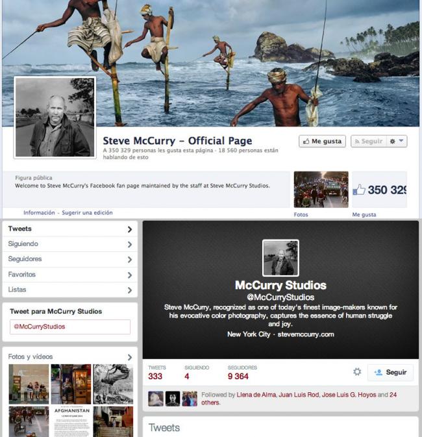Click Jose Luis G. Hoyos follower link
422x437 pixels.
[349, 395]
